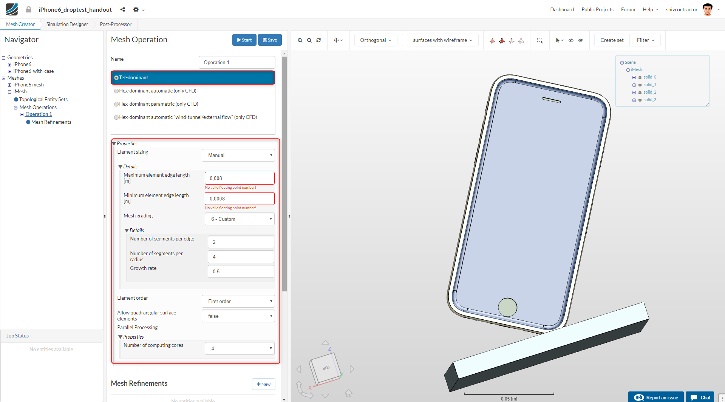Toggle visibility of solid_2

coord(640,92)
